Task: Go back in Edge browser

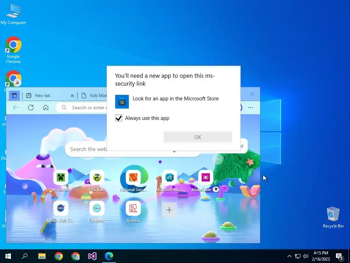Action: (16, 108)
